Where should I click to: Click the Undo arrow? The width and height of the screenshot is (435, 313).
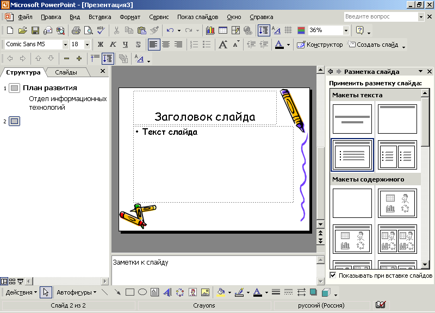pos(170,30)
